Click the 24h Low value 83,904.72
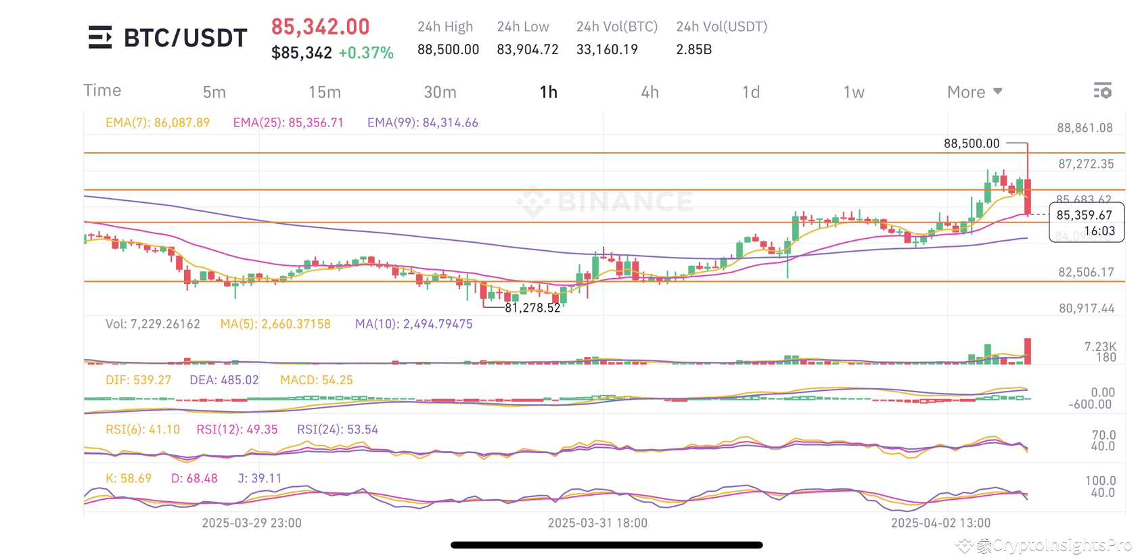The width and height of the screenshot is (1138, 560). click(528, 49)
